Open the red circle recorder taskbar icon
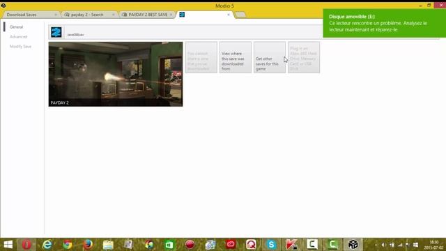This screenshot has height=251, width=446. [190, 245]
